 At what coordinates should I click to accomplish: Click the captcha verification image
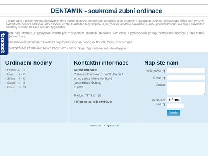[x=174, y=100]
